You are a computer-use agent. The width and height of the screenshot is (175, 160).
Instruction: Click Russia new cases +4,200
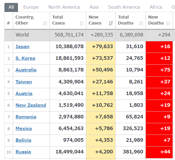pyautogui.click(x=104, y=152)
